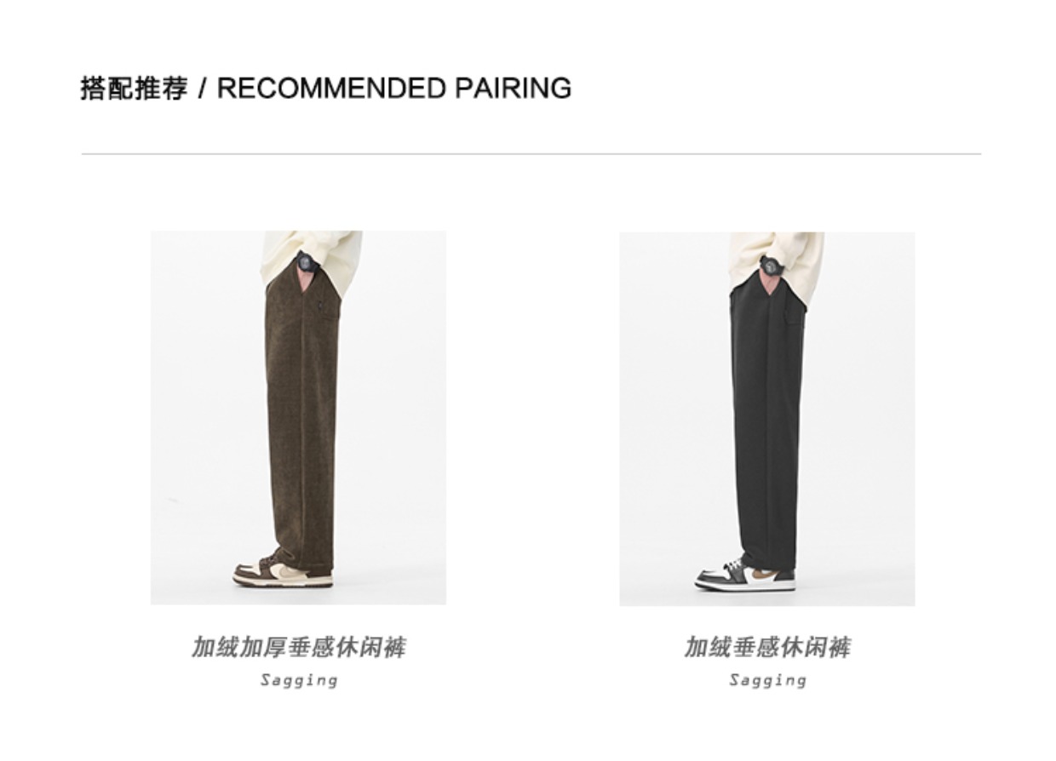Click the brown pants leg hem
Image resolution: width=1056 pixels, height=761 pixels.
303,562
